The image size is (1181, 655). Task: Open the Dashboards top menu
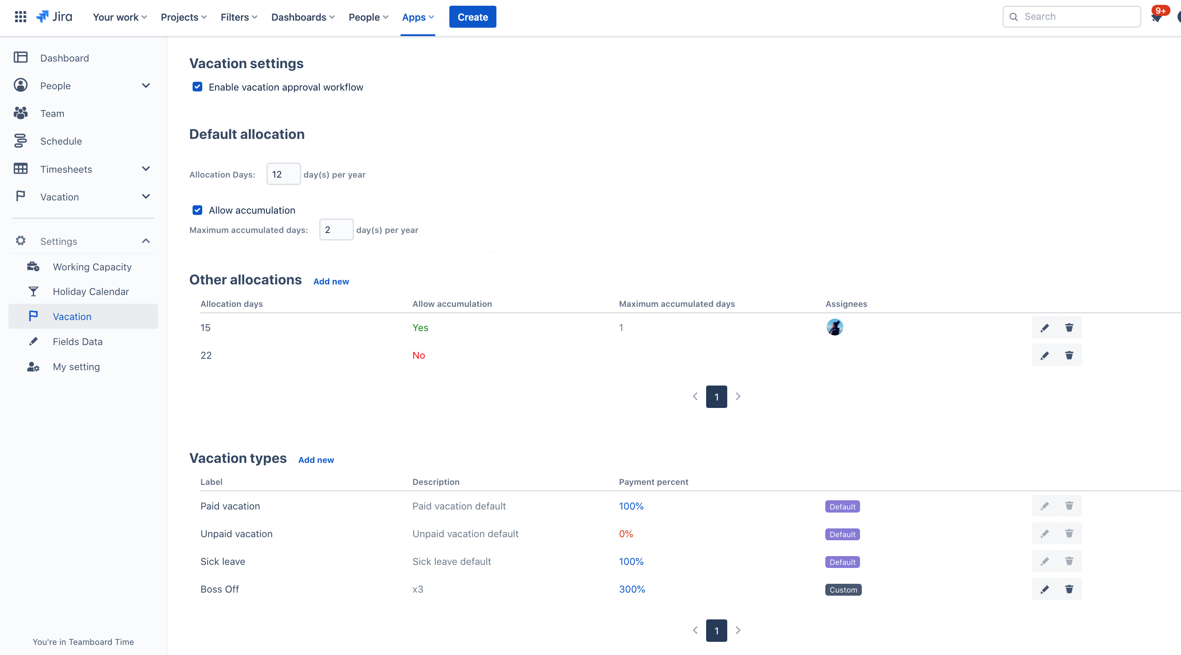(303, 17)
